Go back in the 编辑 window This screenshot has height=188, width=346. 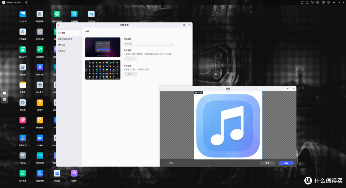(162, 88)
